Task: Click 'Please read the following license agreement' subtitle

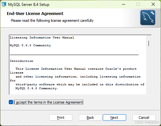Action: (52, 21)
